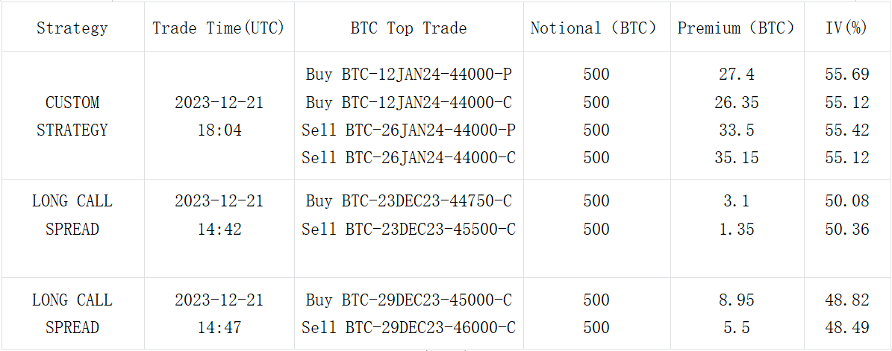This screenshot has width=892, height=351.
Task: Click the Sell BTC-29DEC23-46000-C trade
Action: [408, 328]
